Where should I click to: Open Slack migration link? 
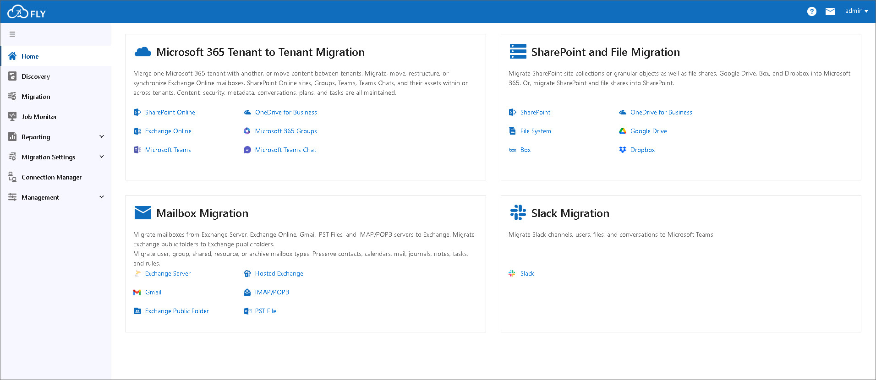coord(527,273)
